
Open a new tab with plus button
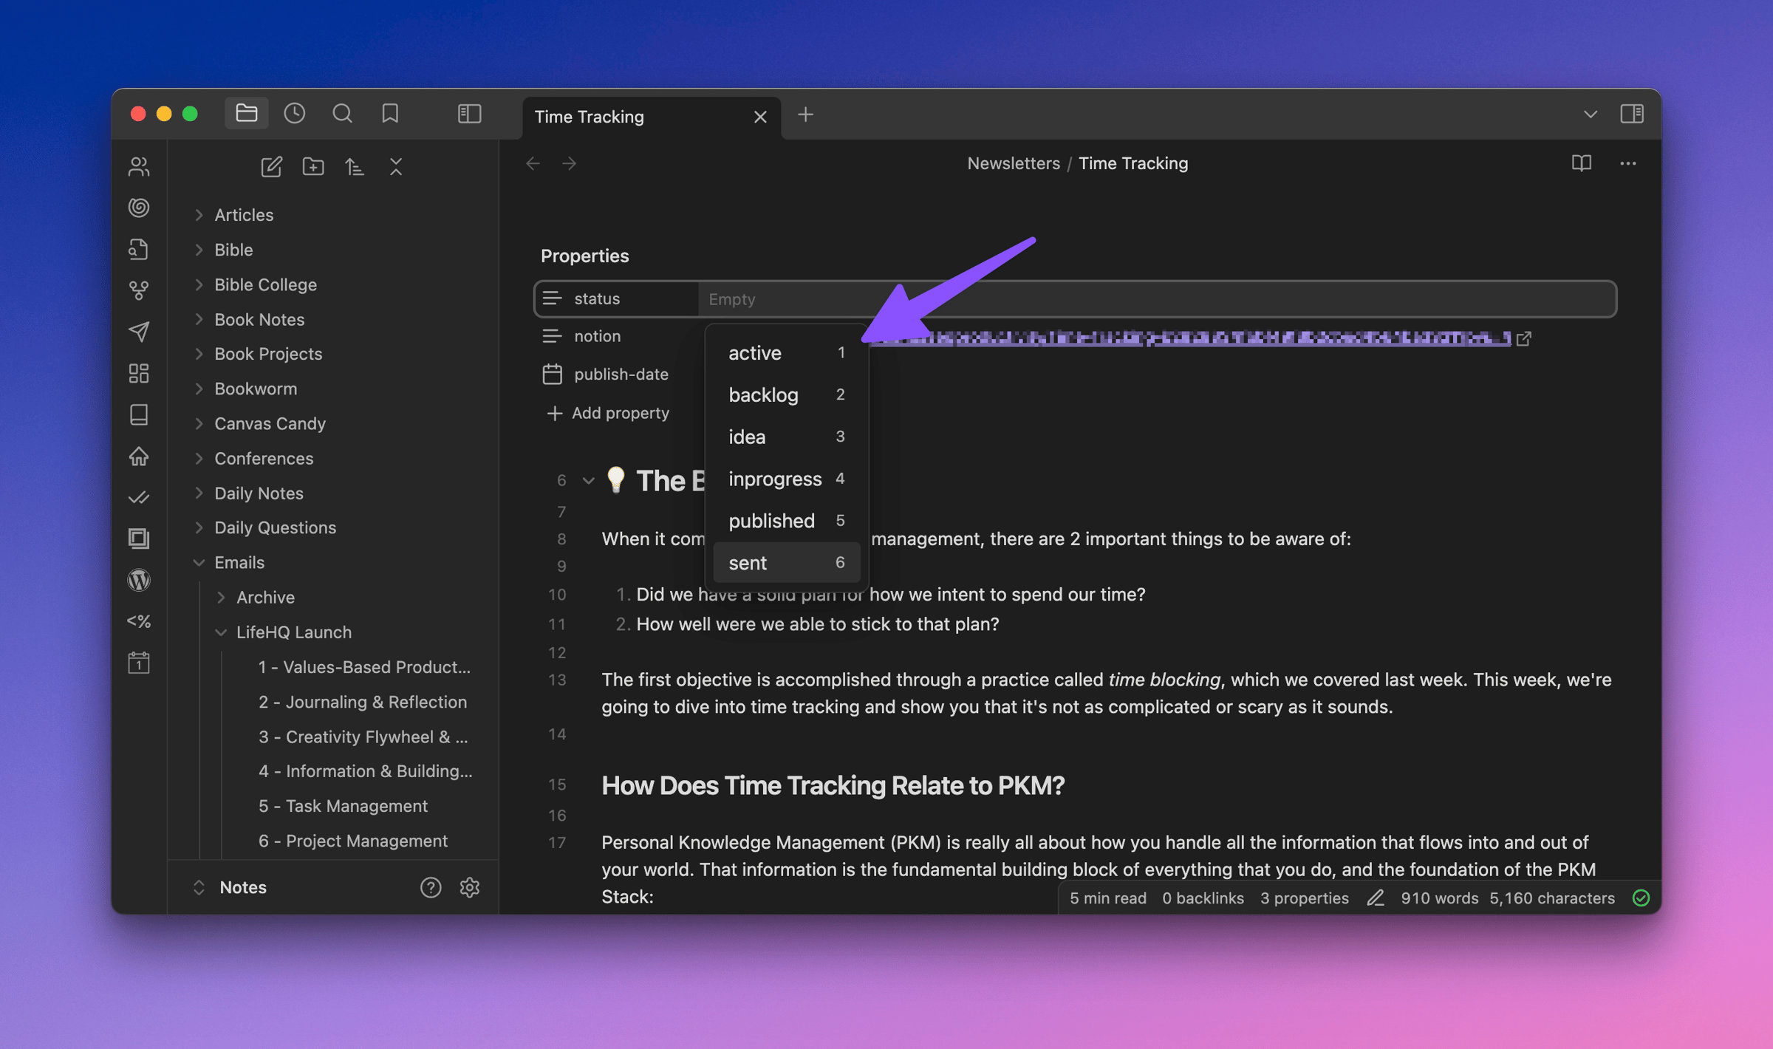806,115
